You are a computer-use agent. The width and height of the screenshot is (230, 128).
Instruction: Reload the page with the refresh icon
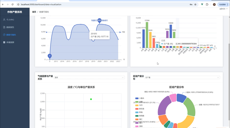point(12,4)
